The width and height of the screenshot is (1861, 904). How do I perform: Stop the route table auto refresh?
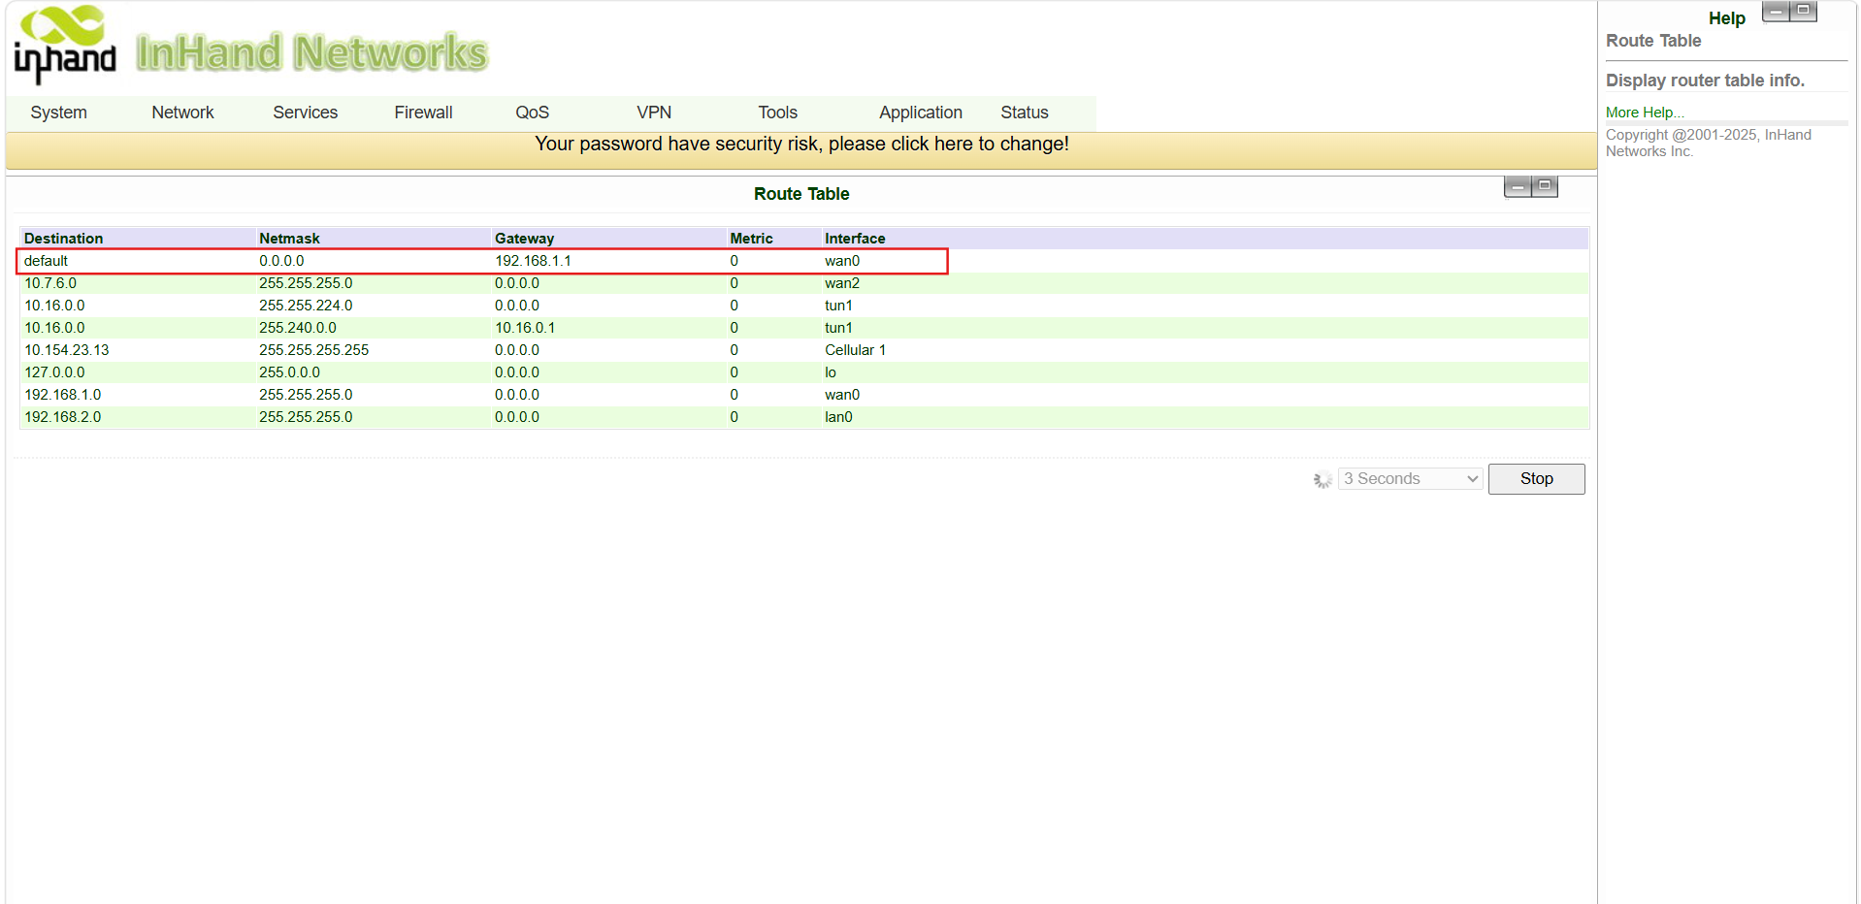point(1536,479)
